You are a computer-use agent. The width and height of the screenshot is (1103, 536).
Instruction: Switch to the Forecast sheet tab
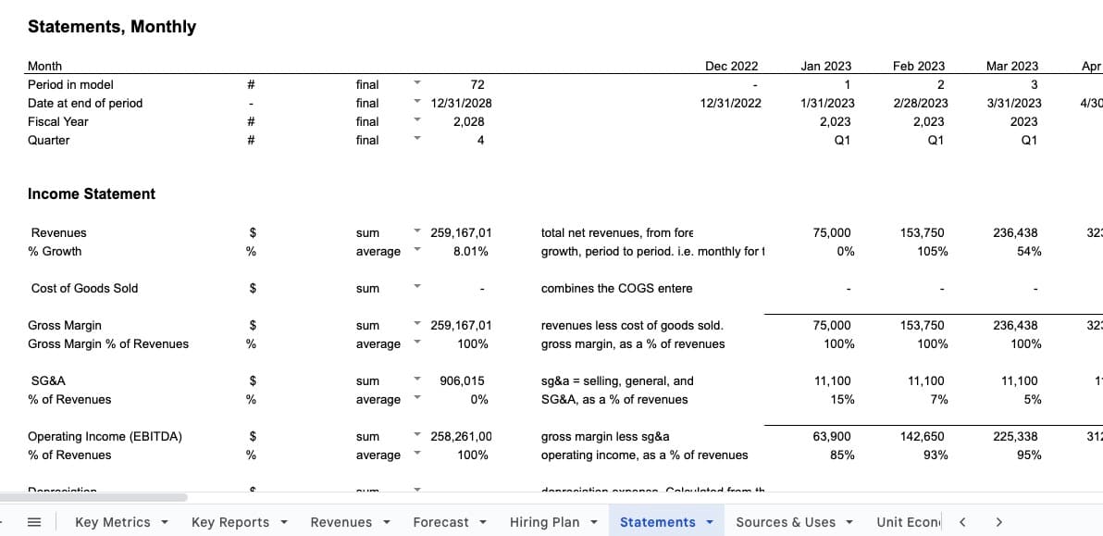(x=440, y=522)
